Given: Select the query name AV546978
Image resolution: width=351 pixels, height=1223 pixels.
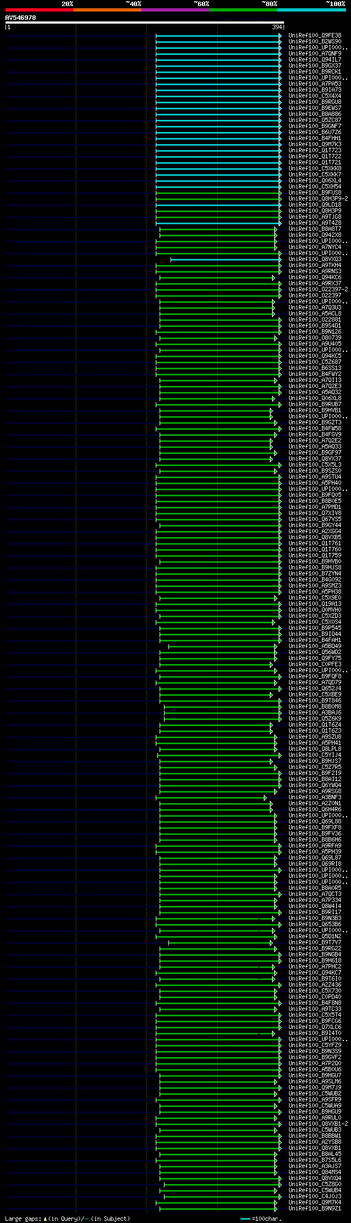Looking at the screenshot, I should point(21,18).
